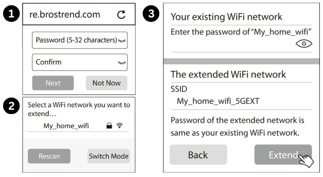323x177 pixels.
Task: Focus the Password (5-32 characters) input field
Action: point(80,40)
